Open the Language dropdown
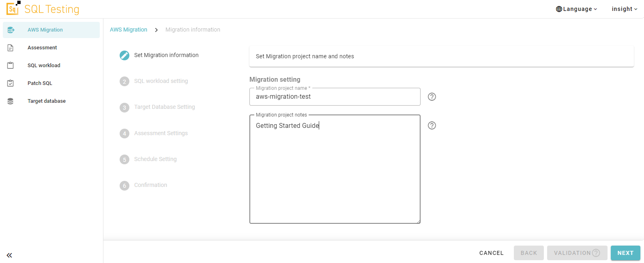The width and height of the screenshot is (644, 263). pyautogui.click(x=576, y=9)
